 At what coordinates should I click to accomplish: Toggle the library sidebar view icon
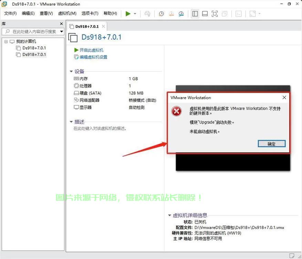[195, 14]
